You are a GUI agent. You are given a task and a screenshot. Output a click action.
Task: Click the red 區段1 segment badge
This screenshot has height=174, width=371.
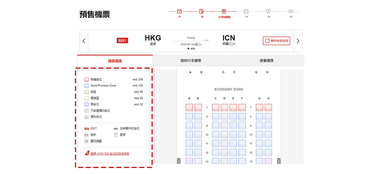123,41
